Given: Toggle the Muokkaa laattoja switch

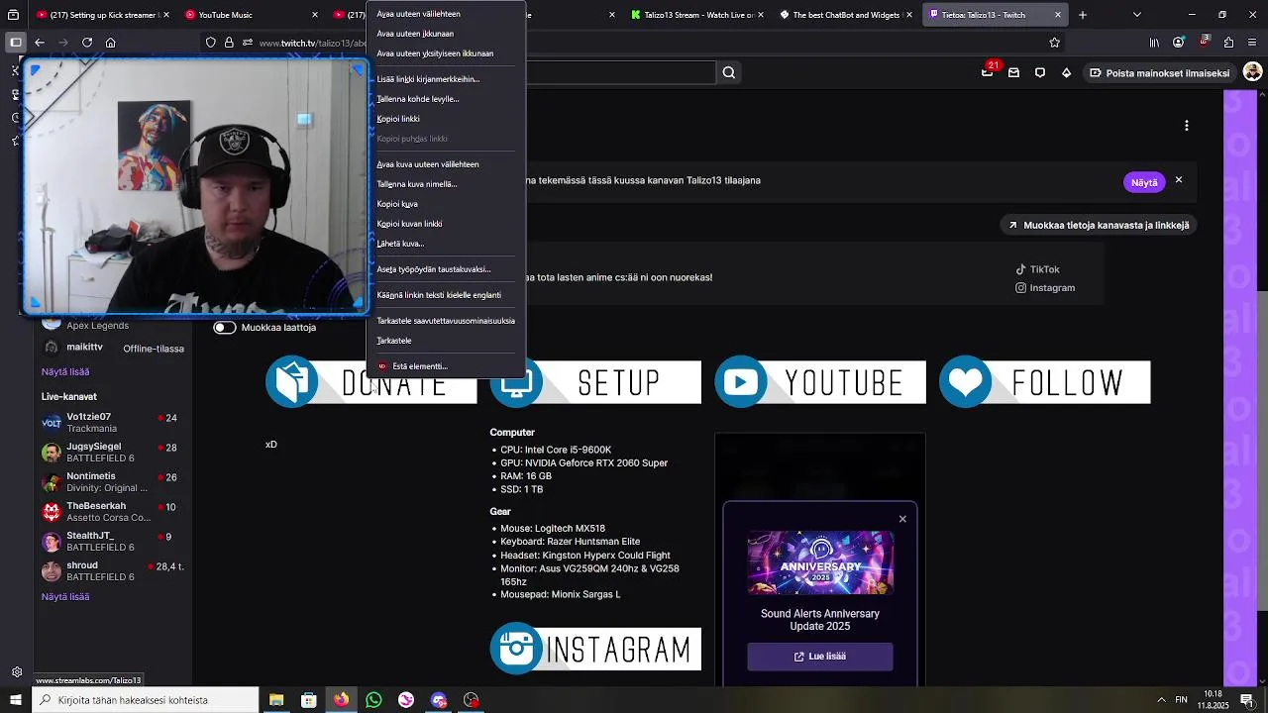Looking at the screenshot, I should (225, 328).
